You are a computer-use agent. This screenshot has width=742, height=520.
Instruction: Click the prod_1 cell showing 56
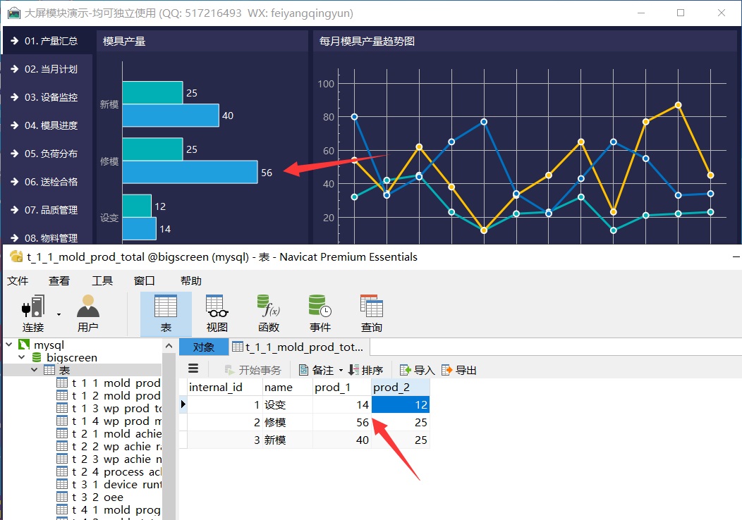click(342, 422)
